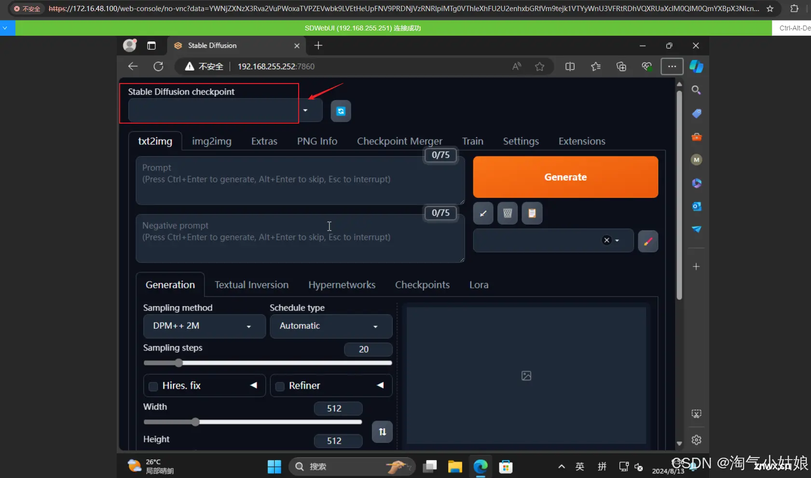The height and width of the screenshot is (478, 811).
Task: Open Microsoft Store from taskbar
Action: [506, 466]
